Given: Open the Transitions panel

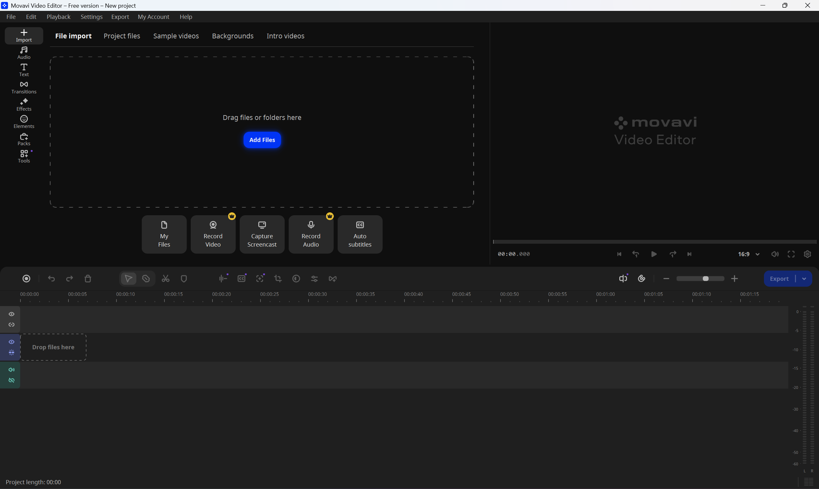Looking at the screenshot, I should 24,87.
